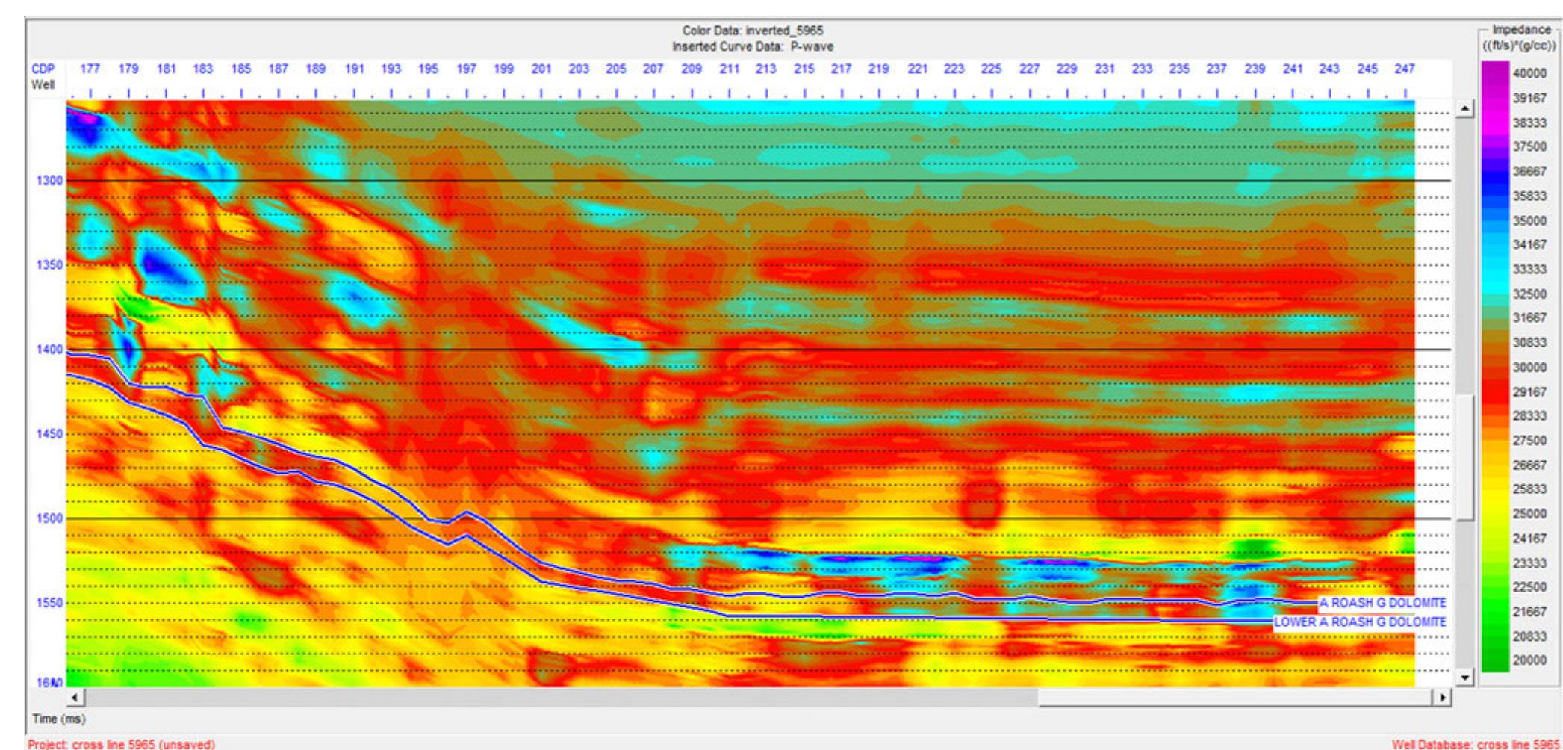Click the 30000 impedance legend value

click(x=1529, y=367)
